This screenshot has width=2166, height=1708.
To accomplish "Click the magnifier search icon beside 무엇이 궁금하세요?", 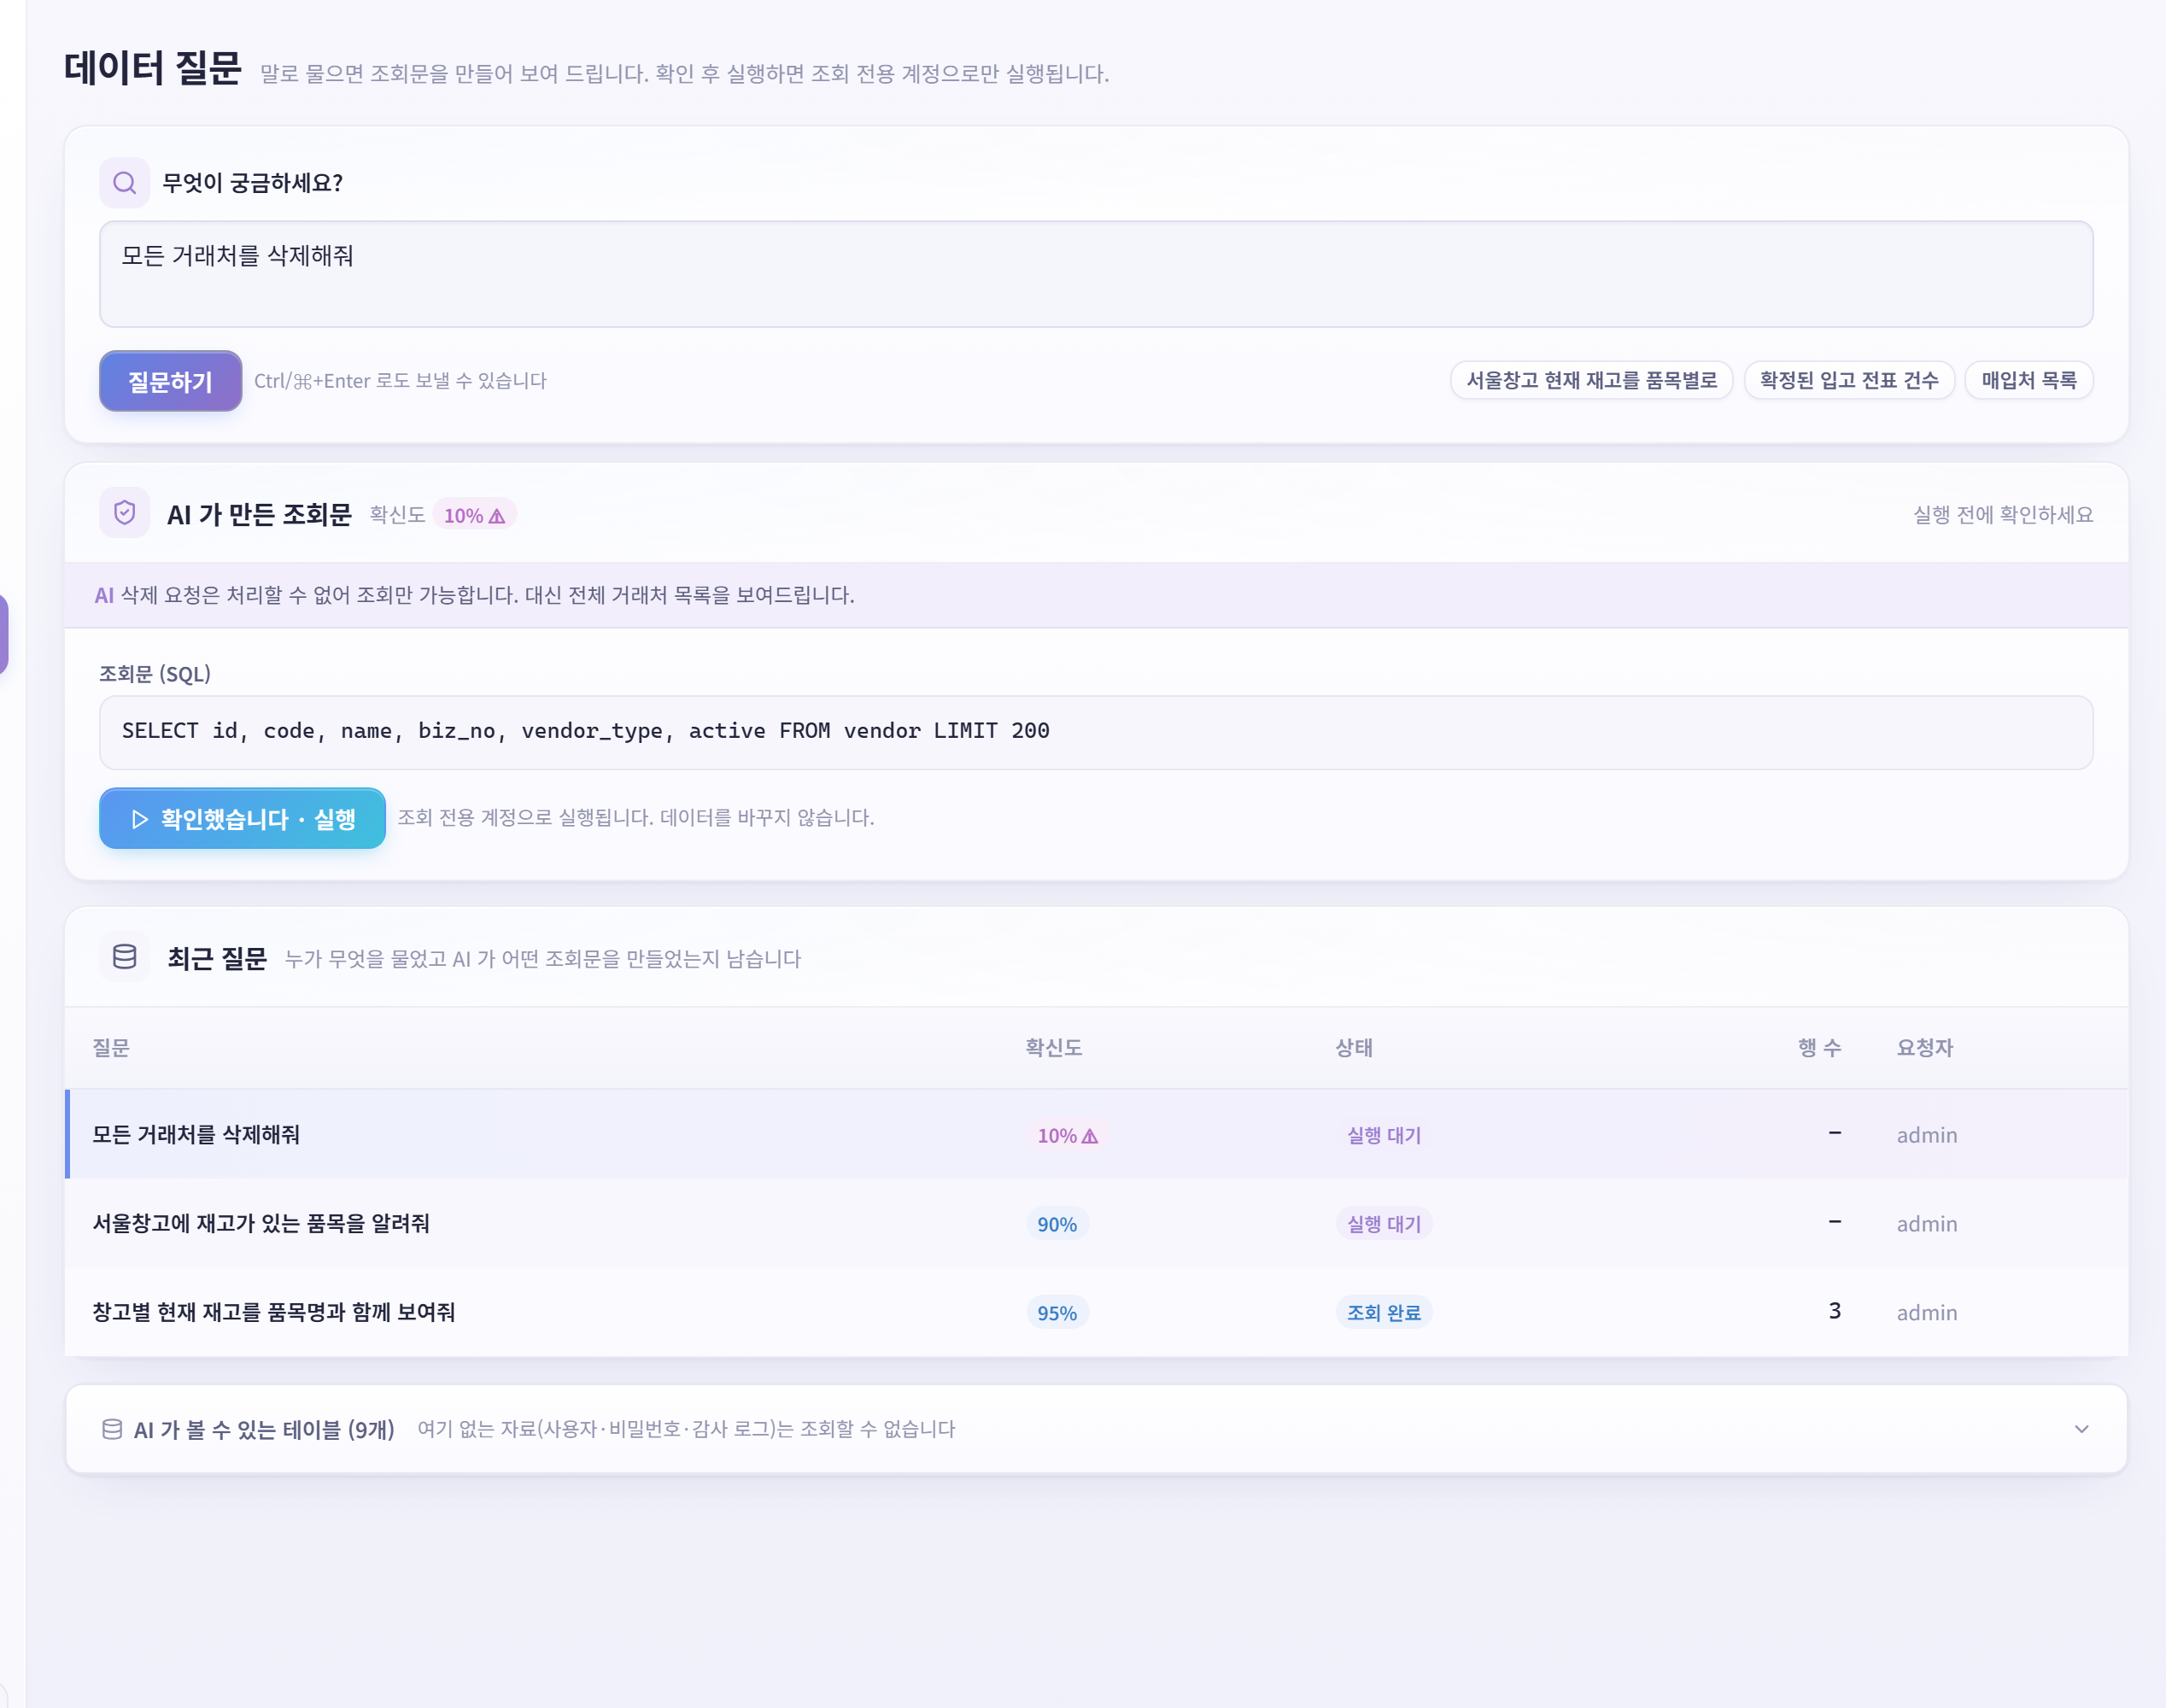I will [124, 183].
